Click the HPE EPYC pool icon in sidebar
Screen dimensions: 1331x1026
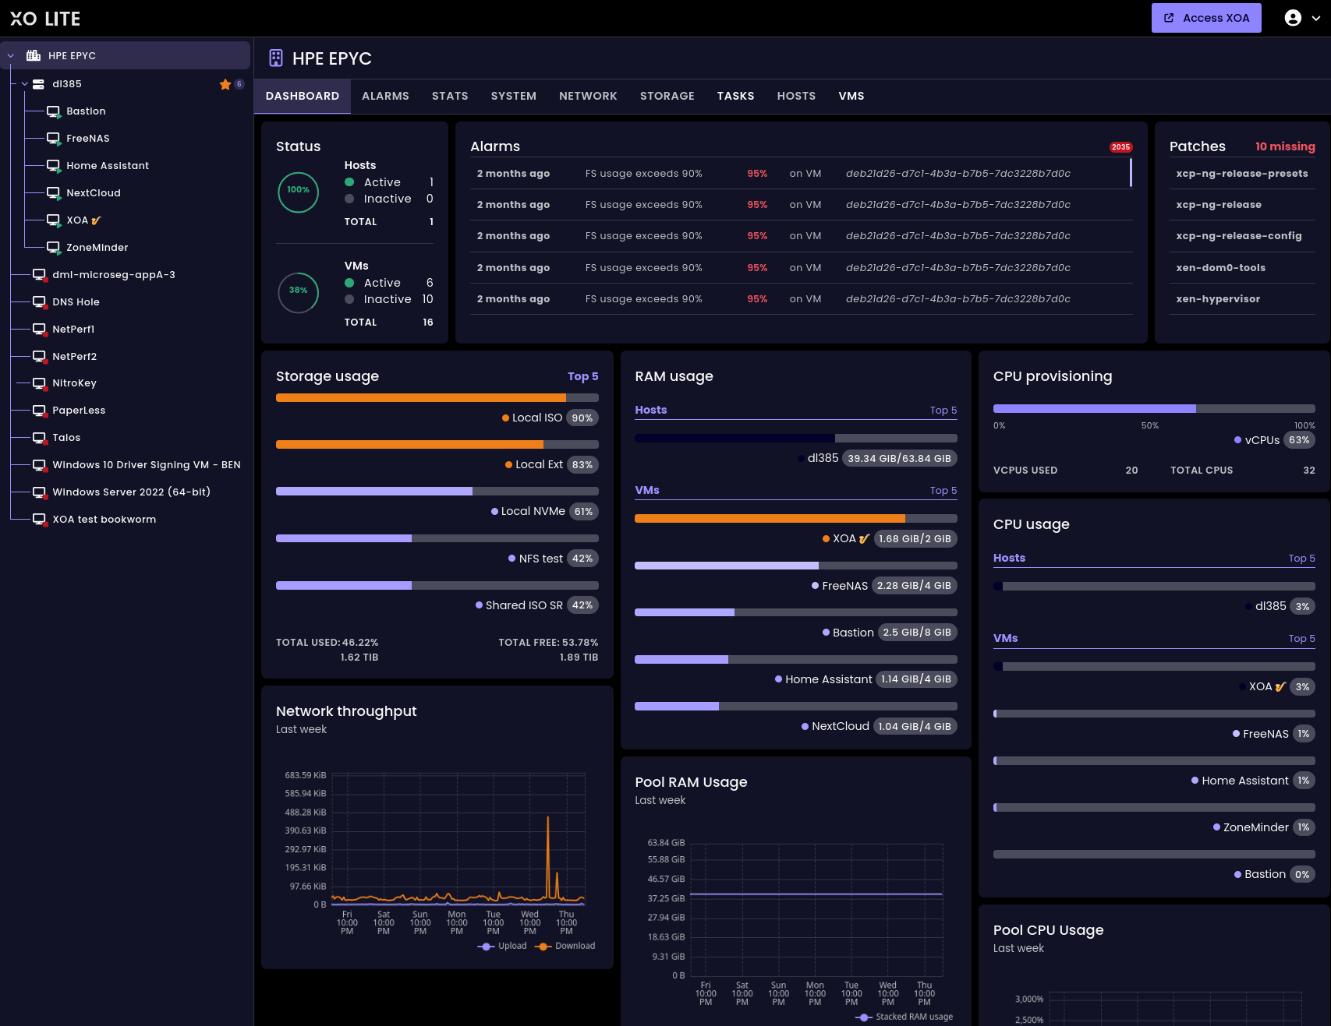(34, 55)
